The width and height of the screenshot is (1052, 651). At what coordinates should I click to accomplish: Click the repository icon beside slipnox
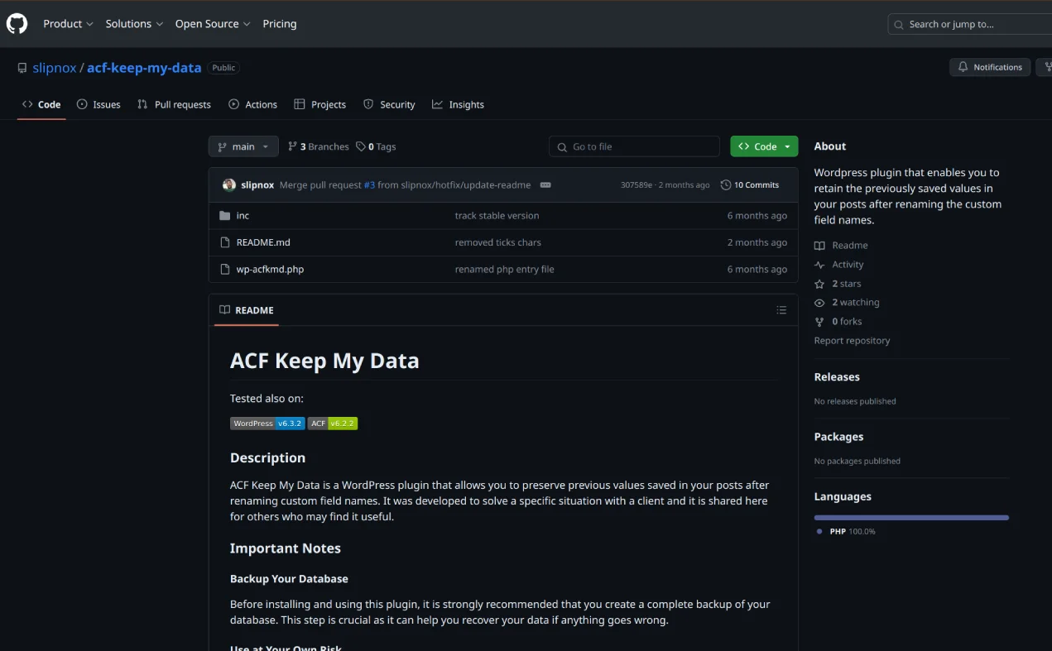click(22, 68)
